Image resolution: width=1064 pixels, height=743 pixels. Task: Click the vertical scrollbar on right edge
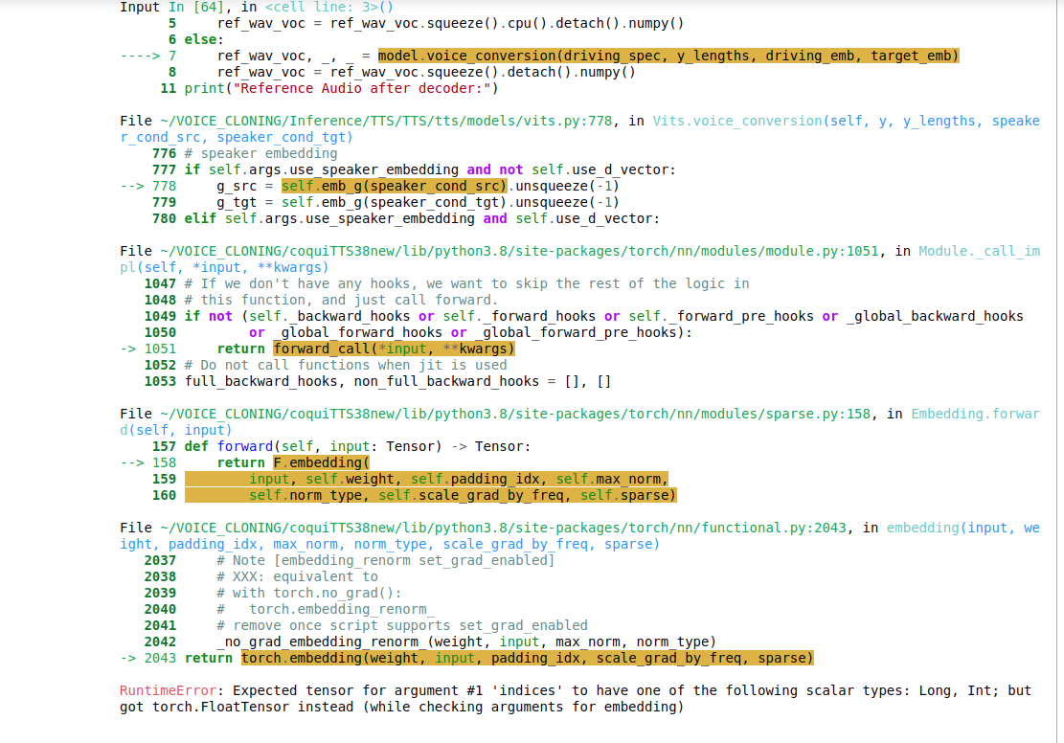(x=1059, y=371)
